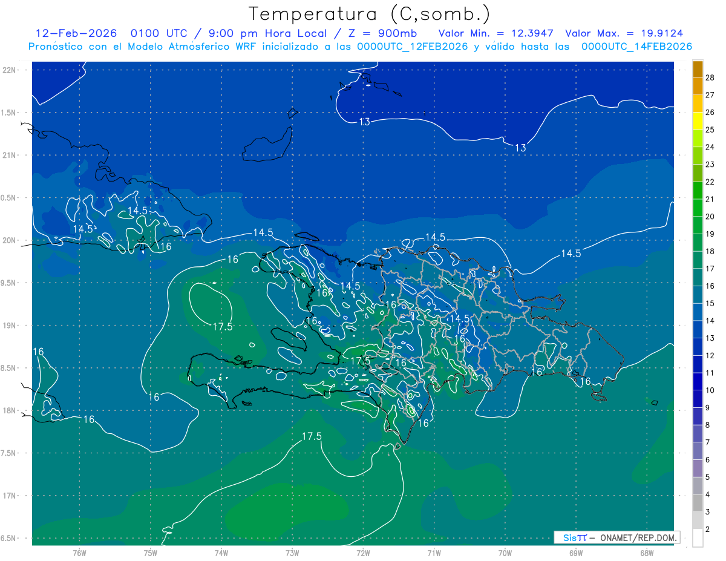The image size is (726, 561).
Task: Click the '9.5N' latitude axis label
Action: coord(8,283)
